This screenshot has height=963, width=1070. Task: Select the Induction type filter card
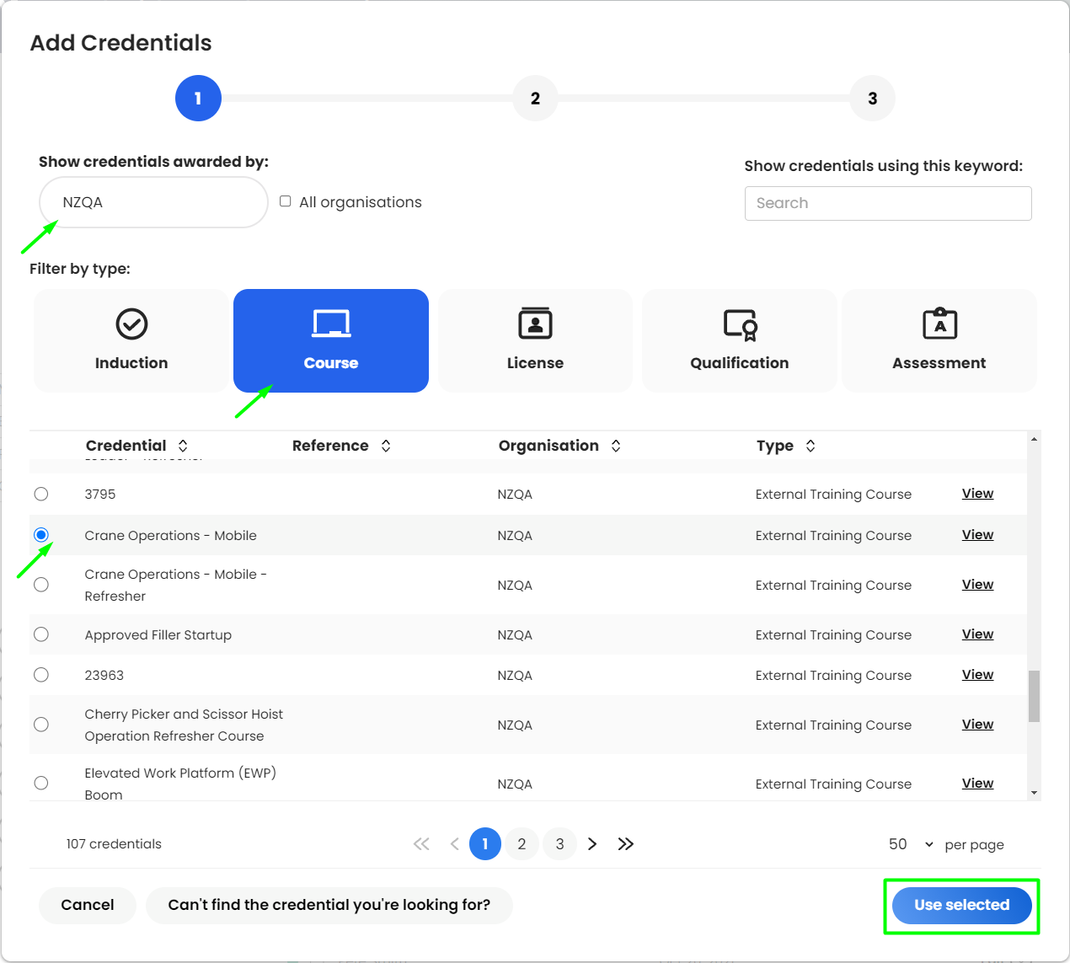coord(131,340)
